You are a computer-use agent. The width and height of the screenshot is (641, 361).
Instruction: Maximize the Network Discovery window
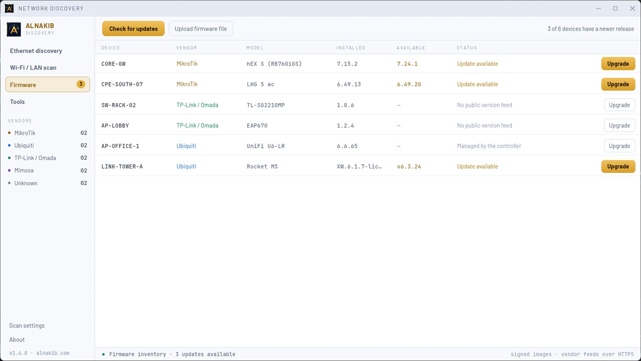coord(615,8)
